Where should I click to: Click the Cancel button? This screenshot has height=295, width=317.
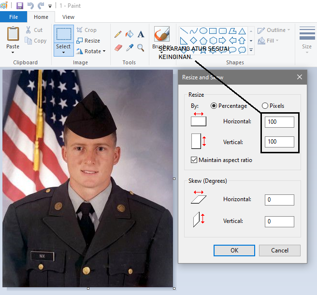(x=280, y=251)
